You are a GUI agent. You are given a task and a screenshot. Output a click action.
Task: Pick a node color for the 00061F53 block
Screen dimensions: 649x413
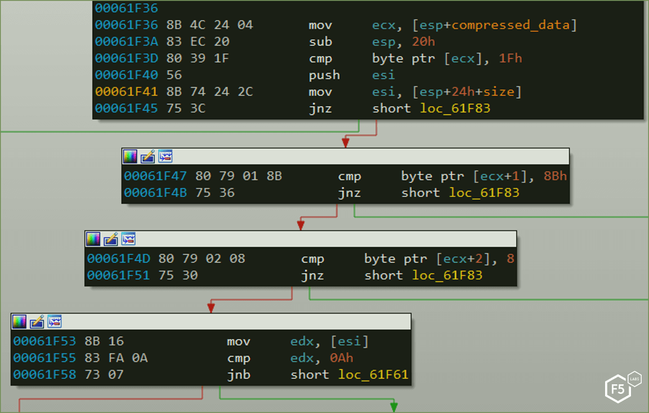(x=19, y=322)
